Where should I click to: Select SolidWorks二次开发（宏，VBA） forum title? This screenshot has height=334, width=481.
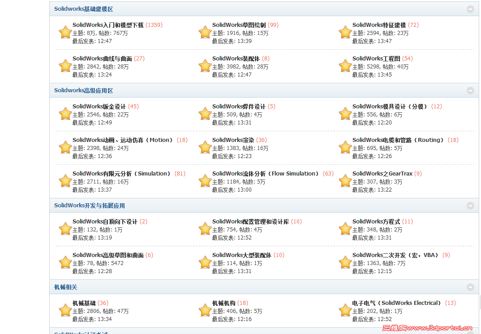click(396, 255)
